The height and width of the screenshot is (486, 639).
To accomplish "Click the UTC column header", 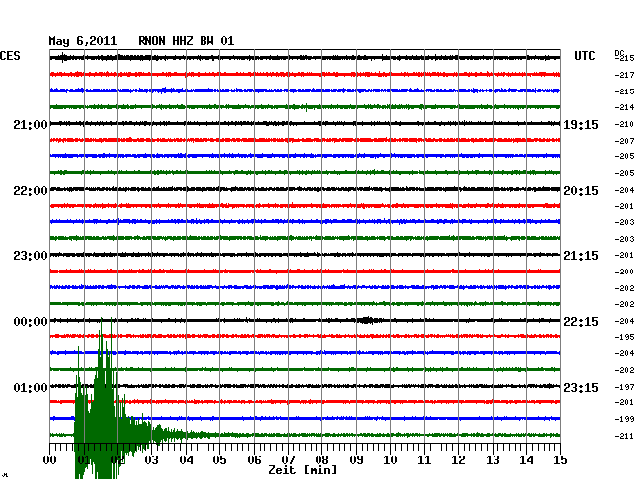I will (584, 56).
